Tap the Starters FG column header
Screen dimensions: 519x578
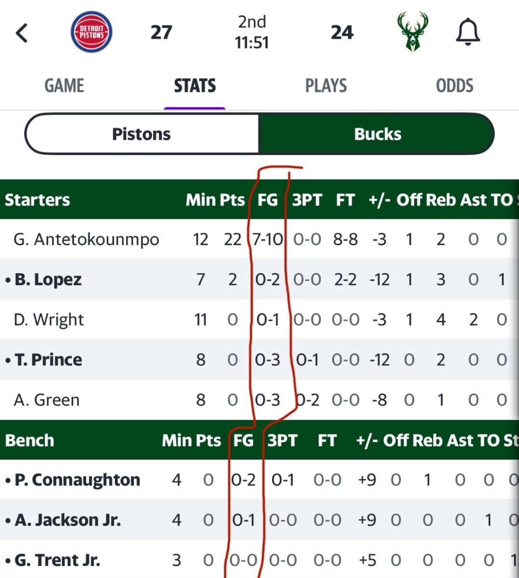[268, 199]
